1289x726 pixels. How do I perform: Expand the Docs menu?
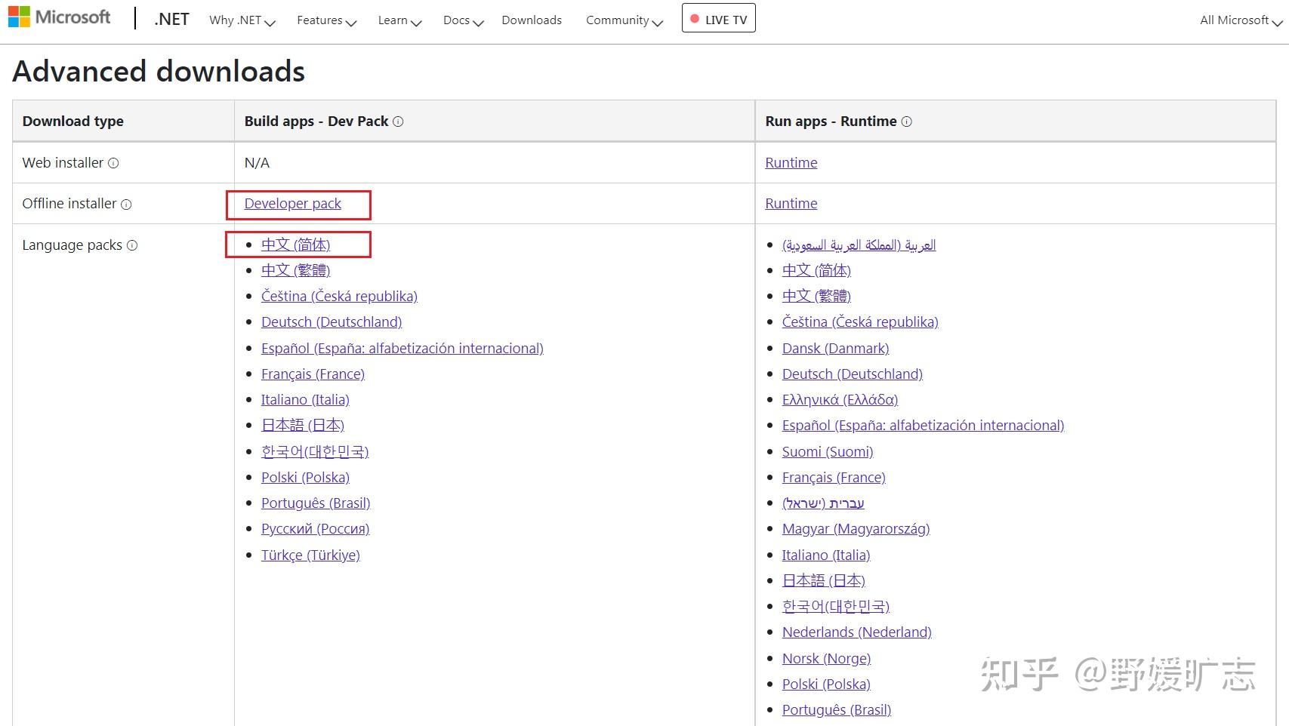pos(463,20)
